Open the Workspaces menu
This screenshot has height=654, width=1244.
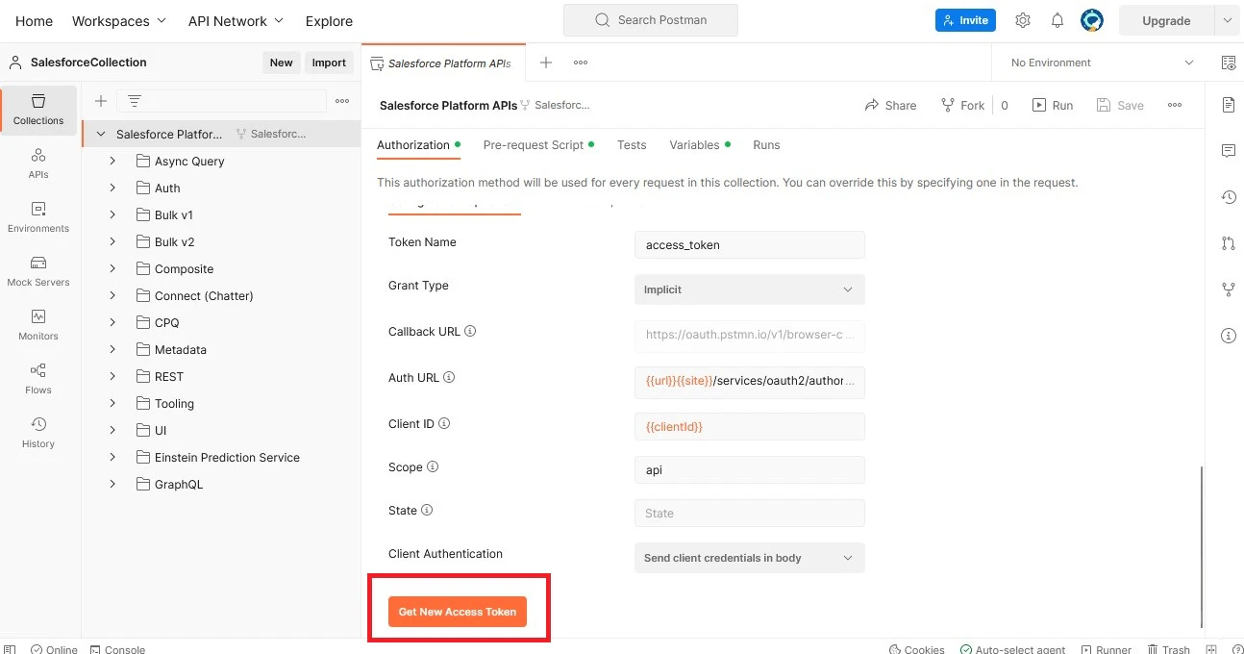[x=118, y=20]
